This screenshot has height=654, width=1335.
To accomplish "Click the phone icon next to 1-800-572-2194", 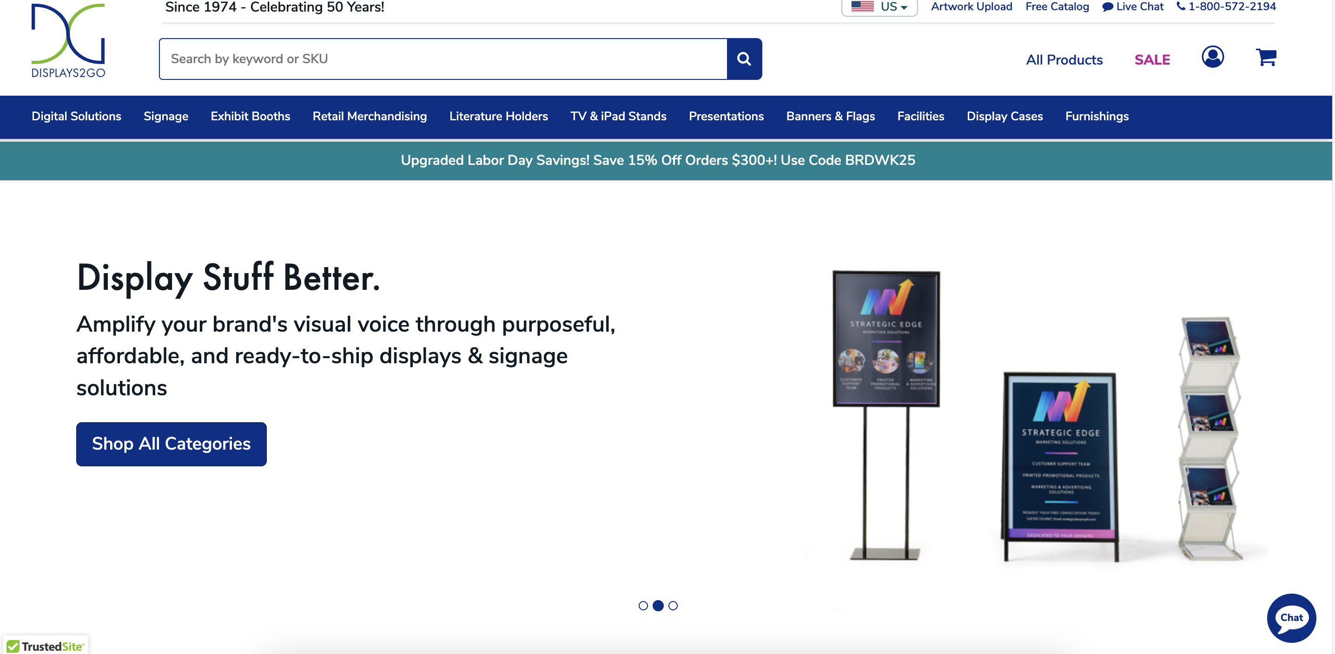I will tap(1182, 6).
